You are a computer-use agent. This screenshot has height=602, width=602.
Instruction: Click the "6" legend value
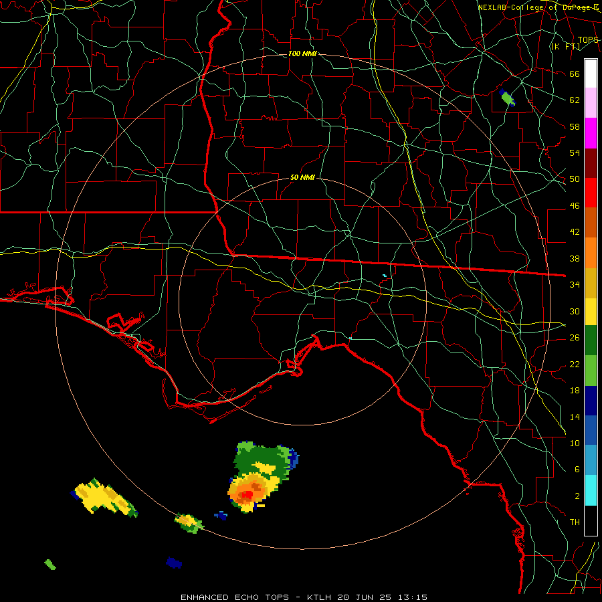click(x=577, y=469)
